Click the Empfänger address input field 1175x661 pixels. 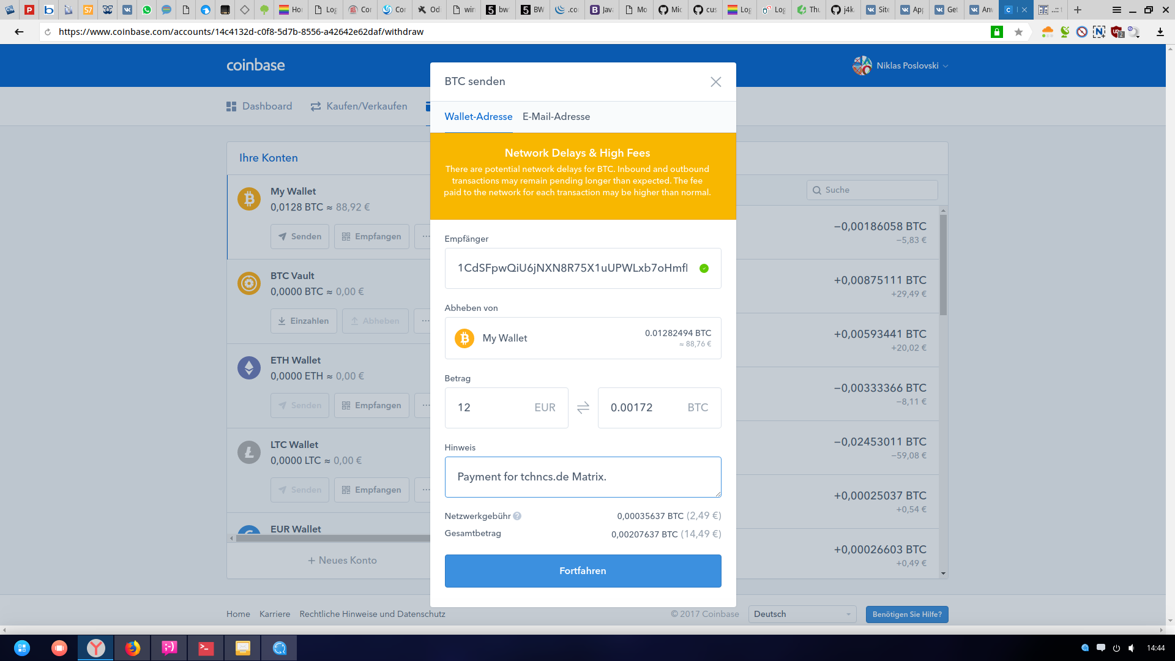pyautogui.click(x=572, y=268)
